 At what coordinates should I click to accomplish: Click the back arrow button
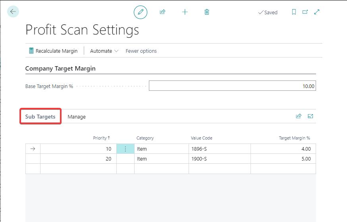(13, 11)
